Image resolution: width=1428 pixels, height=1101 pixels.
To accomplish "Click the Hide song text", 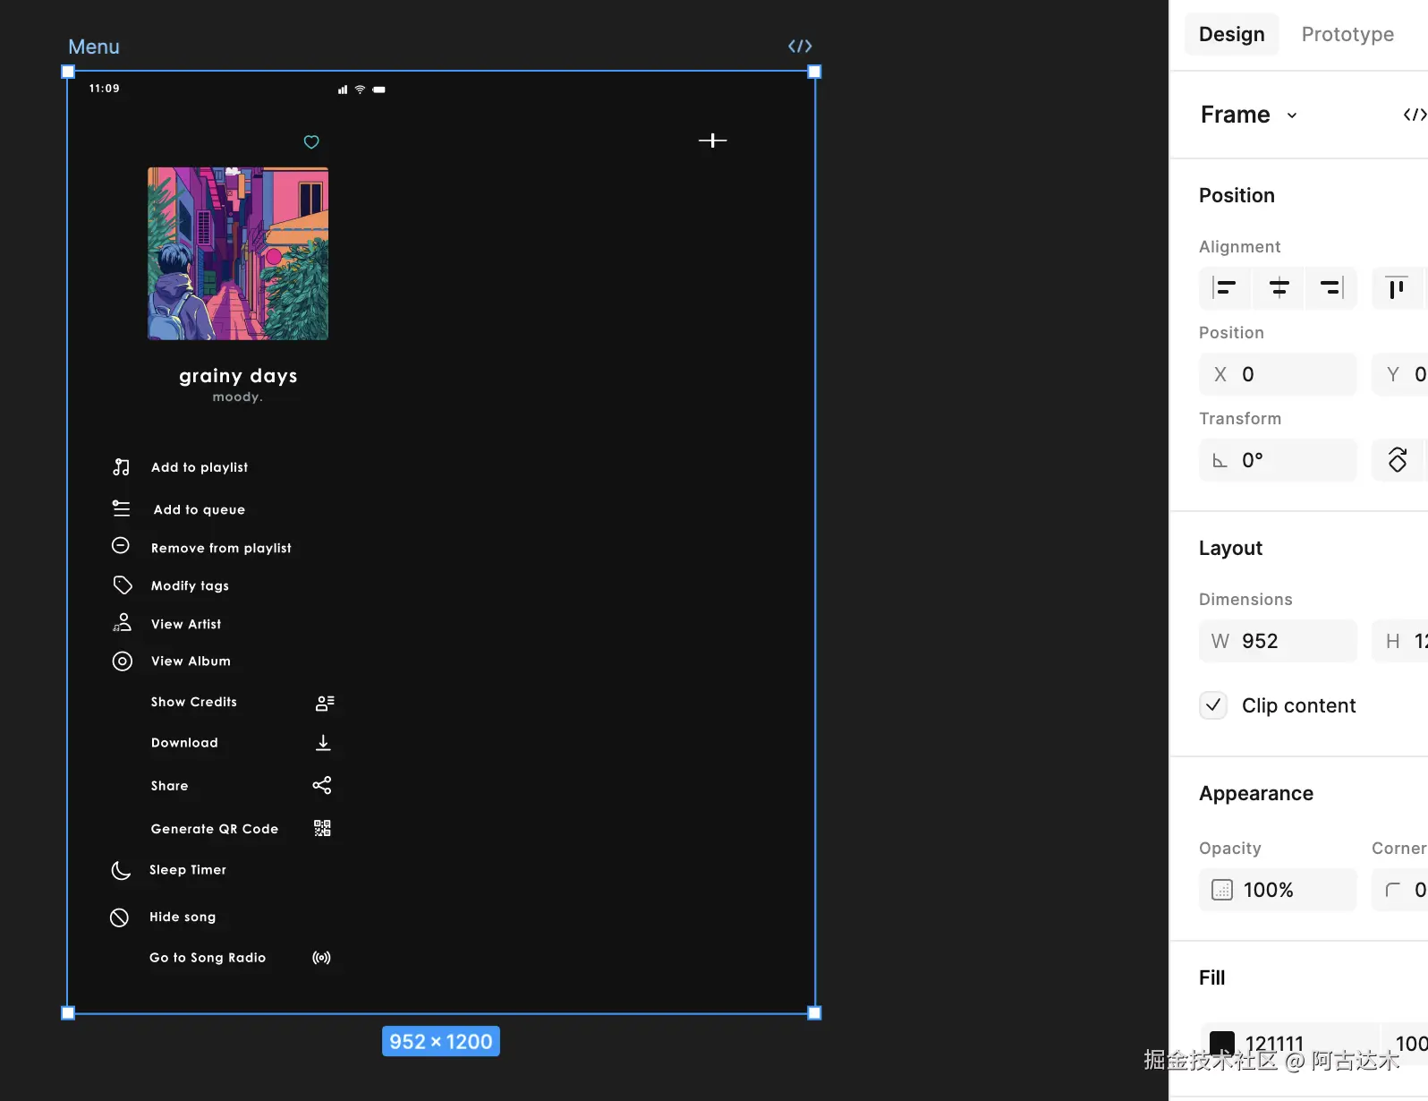I will [x=183, y=917].
